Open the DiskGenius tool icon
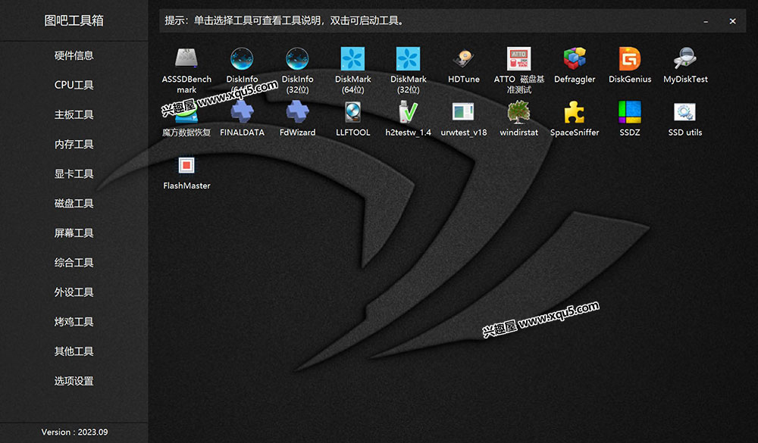This screenshot has width=758, height=443. tap(630, 58)
